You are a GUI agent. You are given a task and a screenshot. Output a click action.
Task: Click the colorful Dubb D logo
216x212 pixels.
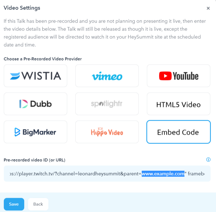tap(23, 104)
